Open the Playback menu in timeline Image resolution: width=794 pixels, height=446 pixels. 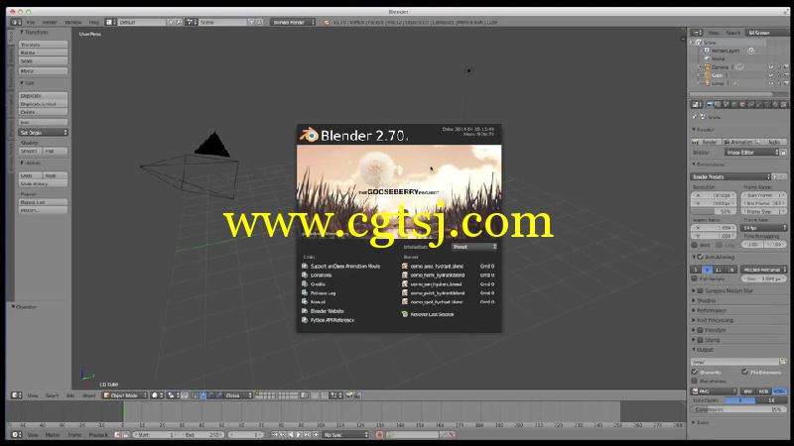coord(98,435)
